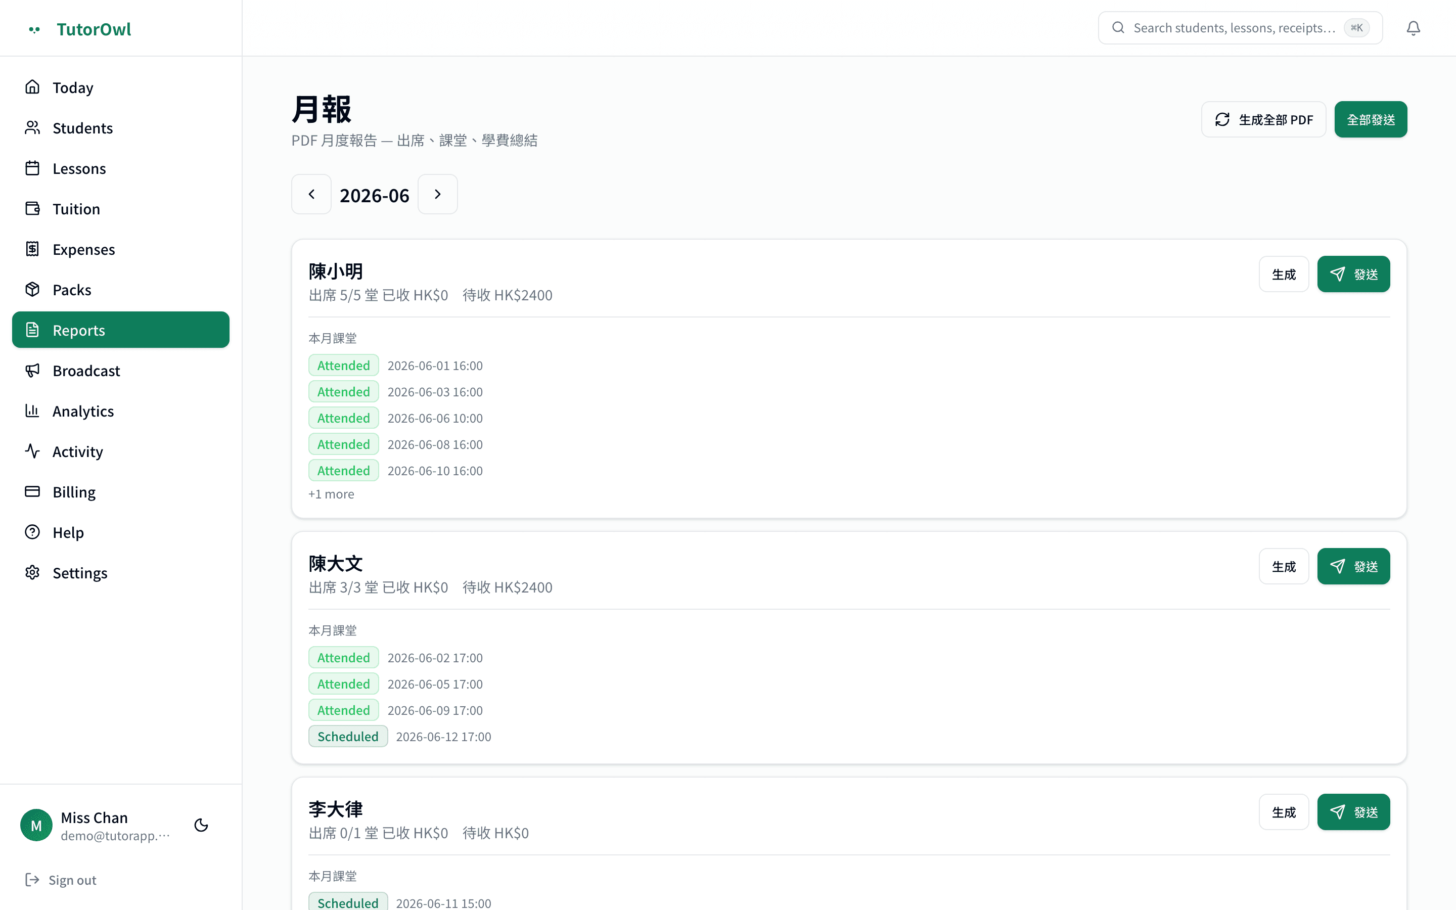Viewport: 1456px width, 910px height.
Task: Open Students via its people icon
Action: click(x=32, y=127)
